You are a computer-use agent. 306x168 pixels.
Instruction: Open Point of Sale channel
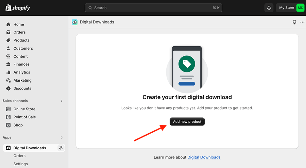[24, 117]
